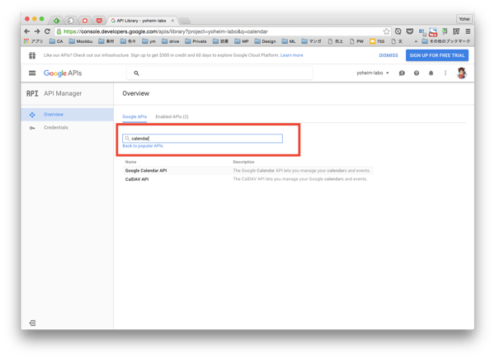Open the ym bookmarks folder

[x=149, y=41]
